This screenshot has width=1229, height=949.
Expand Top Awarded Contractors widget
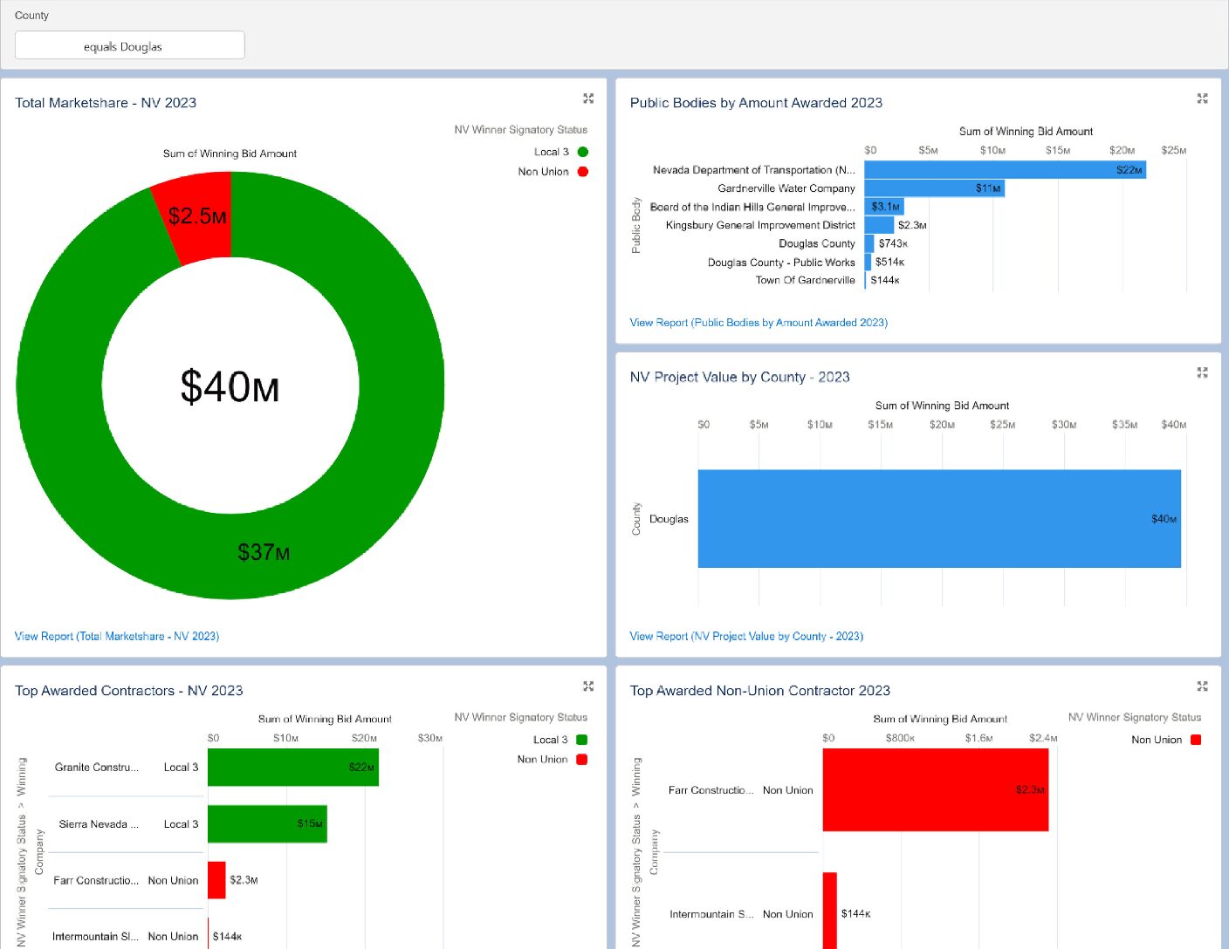click(588, 686)
